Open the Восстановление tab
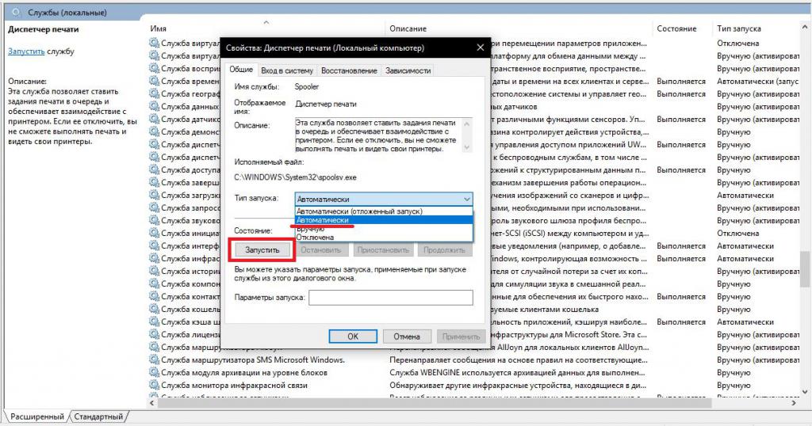 349,70
